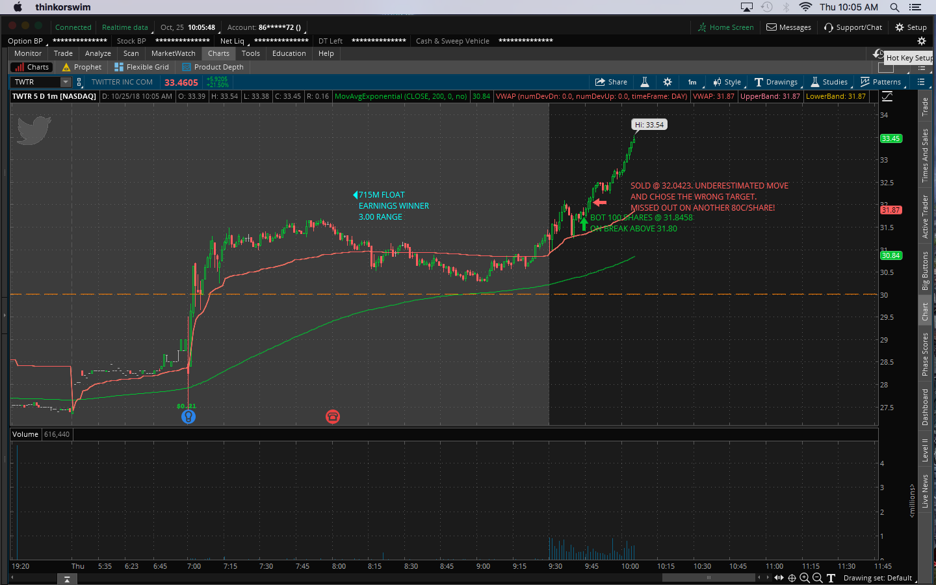Viewport: 936px width, 585px height.
Task: Open the Style dropdown menu
Action: pyautogui.click(x=727, y=82)
